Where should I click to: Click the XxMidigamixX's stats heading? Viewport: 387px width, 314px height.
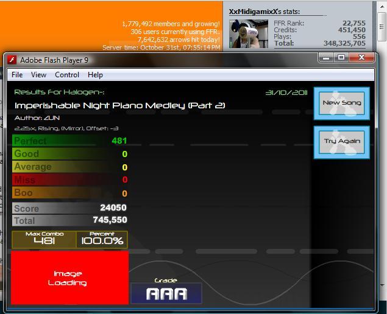tap(265, 12)
